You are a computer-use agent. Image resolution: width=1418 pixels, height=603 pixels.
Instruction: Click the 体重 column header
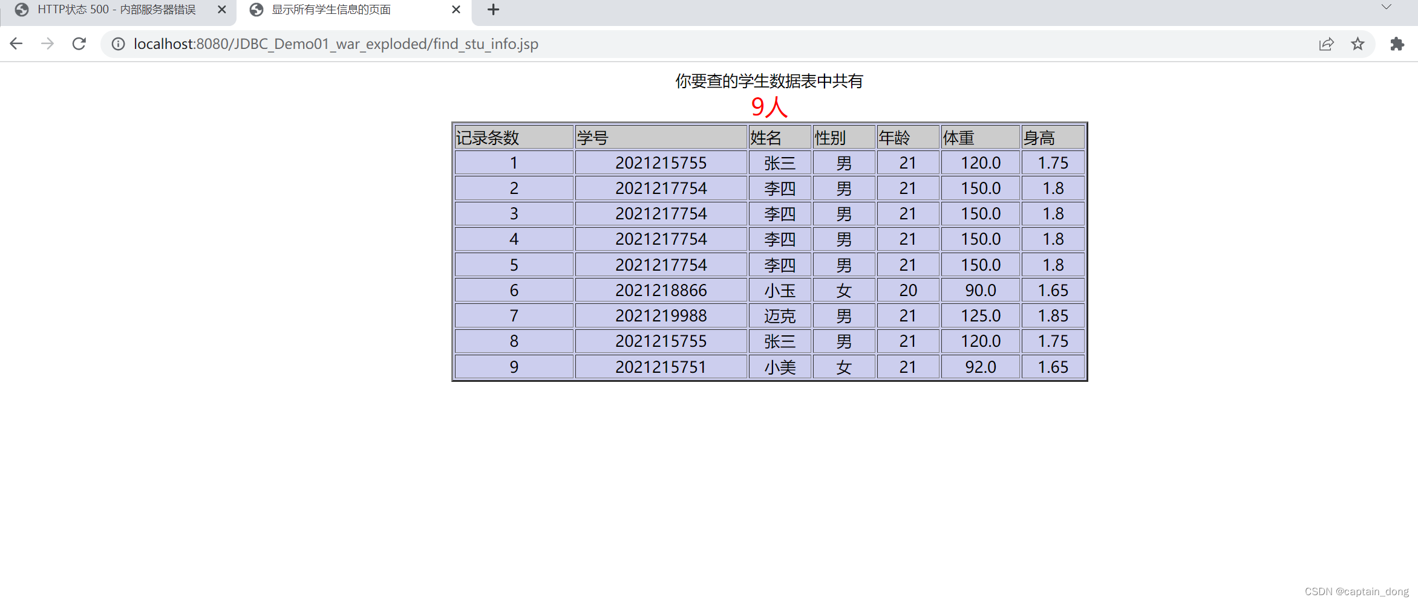(x=981, y=137)
